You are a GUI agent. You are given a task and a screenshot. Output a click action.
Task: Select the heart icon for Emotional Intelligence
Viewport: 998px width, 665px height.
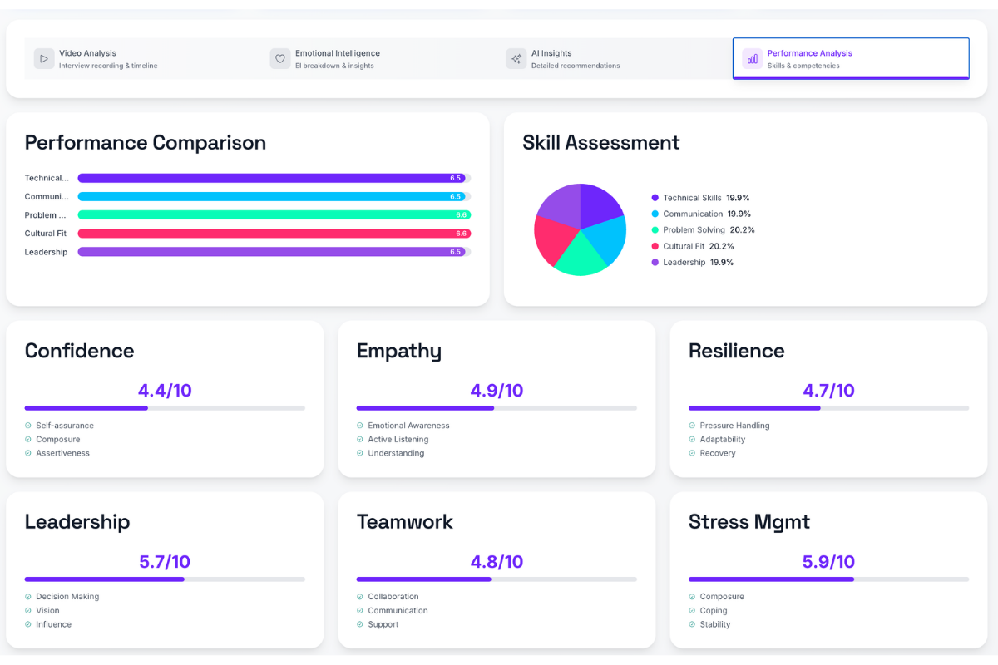pos(279,58)
